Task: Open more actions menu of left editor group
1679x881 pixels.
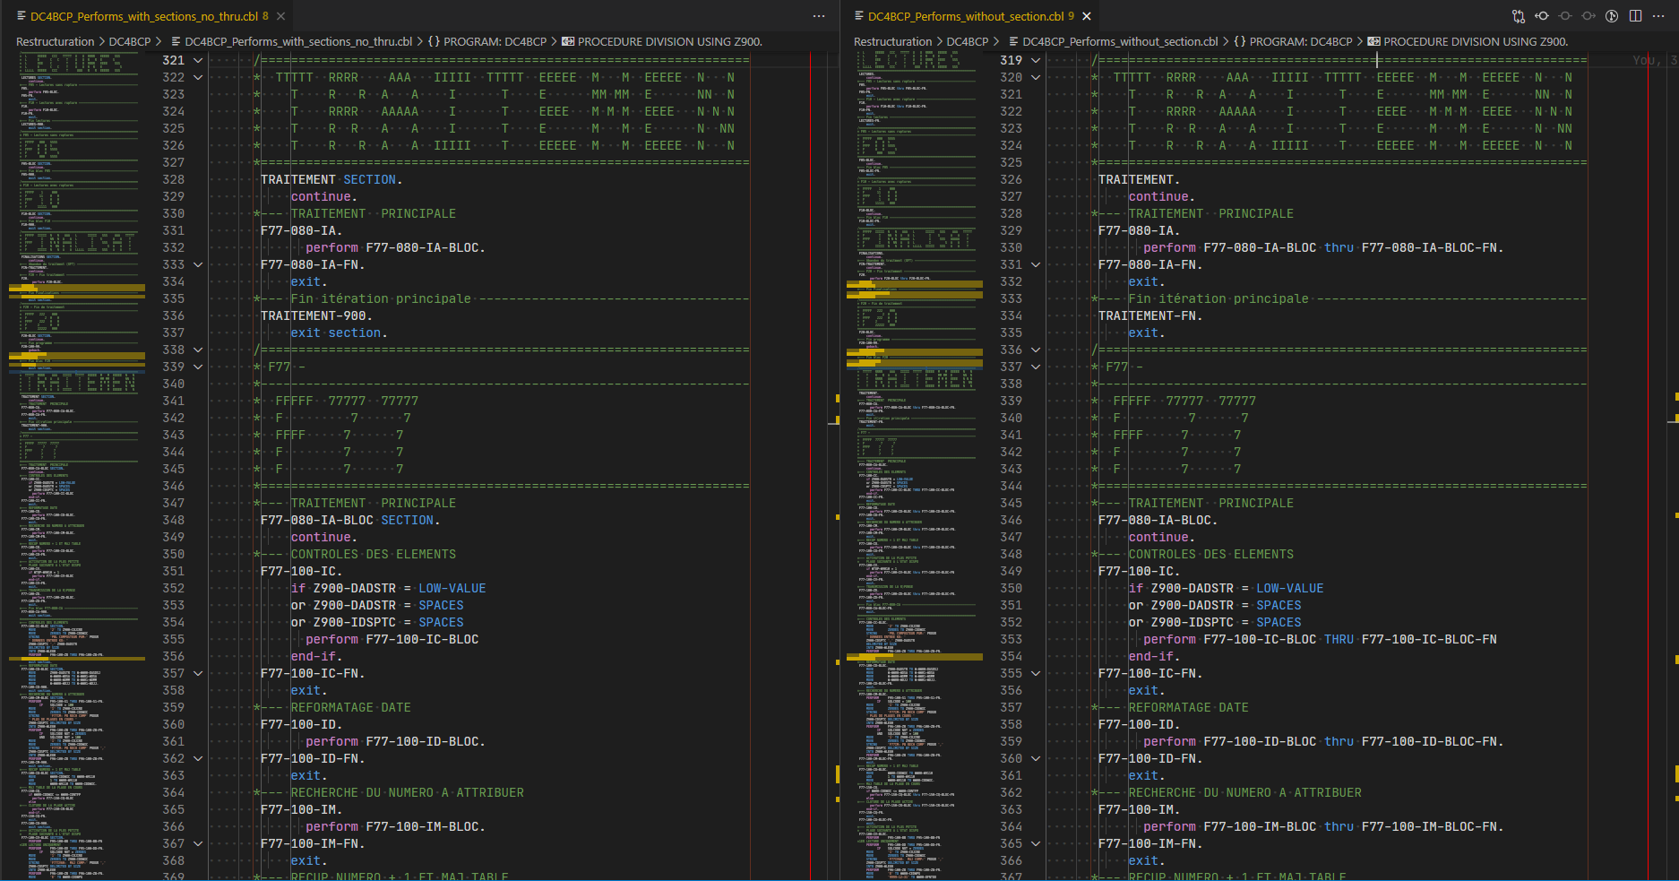Action: [x=819, y=16]
